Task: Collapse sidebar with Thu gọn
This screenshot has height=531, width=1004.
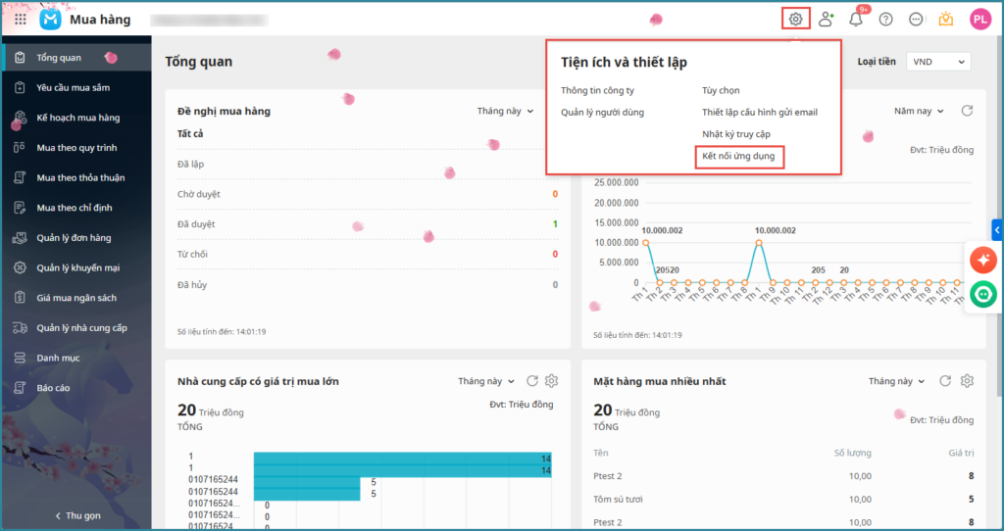Action: [x=76, y=515]
